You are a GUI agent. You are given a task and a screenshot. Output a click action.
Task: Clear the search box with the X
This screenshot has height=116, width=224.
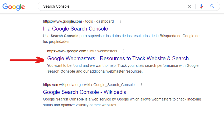click(x=189, y=6)
